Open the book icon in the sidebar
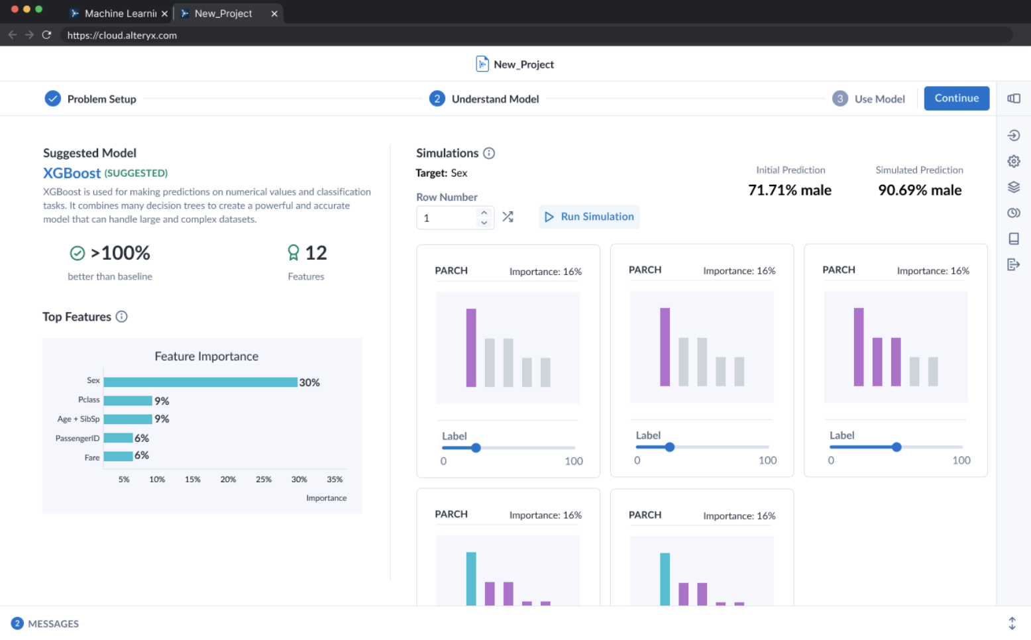The height and width of the screenshot is (640, 1031). point(1014,239)
